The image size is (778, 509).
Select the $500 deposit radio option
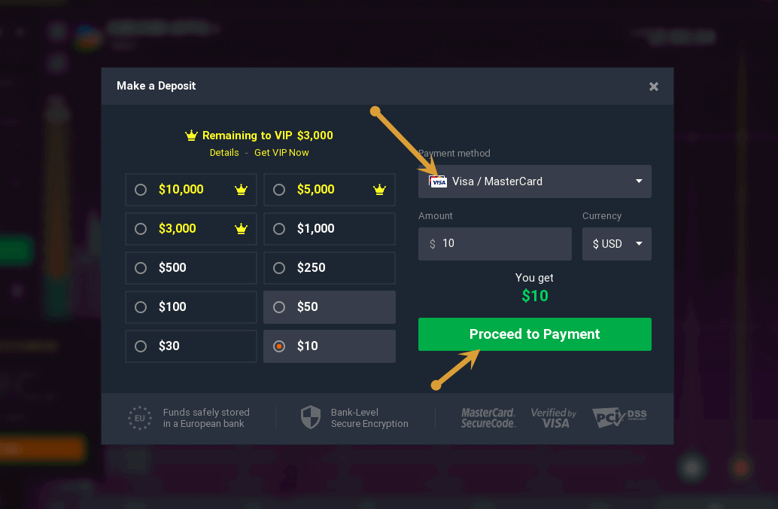[x=191, y=267]
